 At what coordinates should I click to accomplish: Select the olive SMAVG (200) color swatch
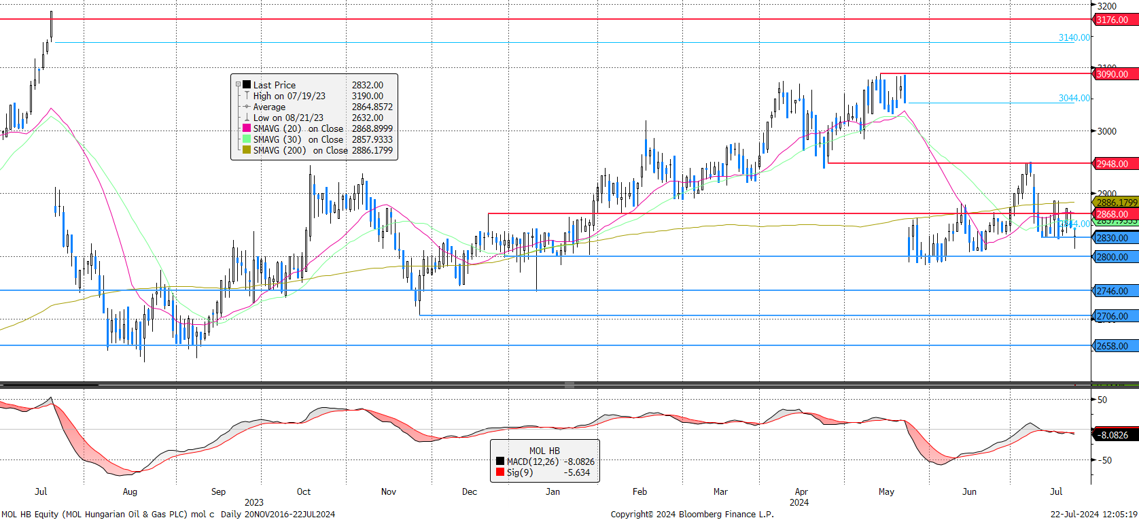pyautogui.click(x=247, y=150)
